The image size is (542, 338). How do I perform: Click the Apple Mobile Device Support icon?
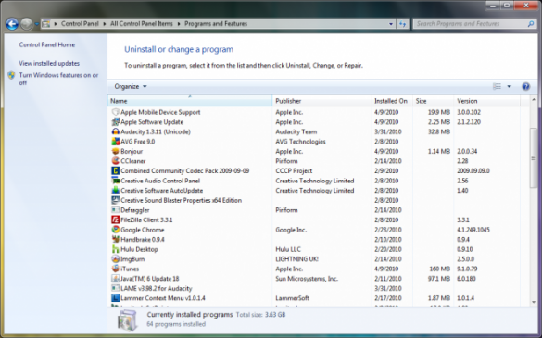click(x=116, y=112)
